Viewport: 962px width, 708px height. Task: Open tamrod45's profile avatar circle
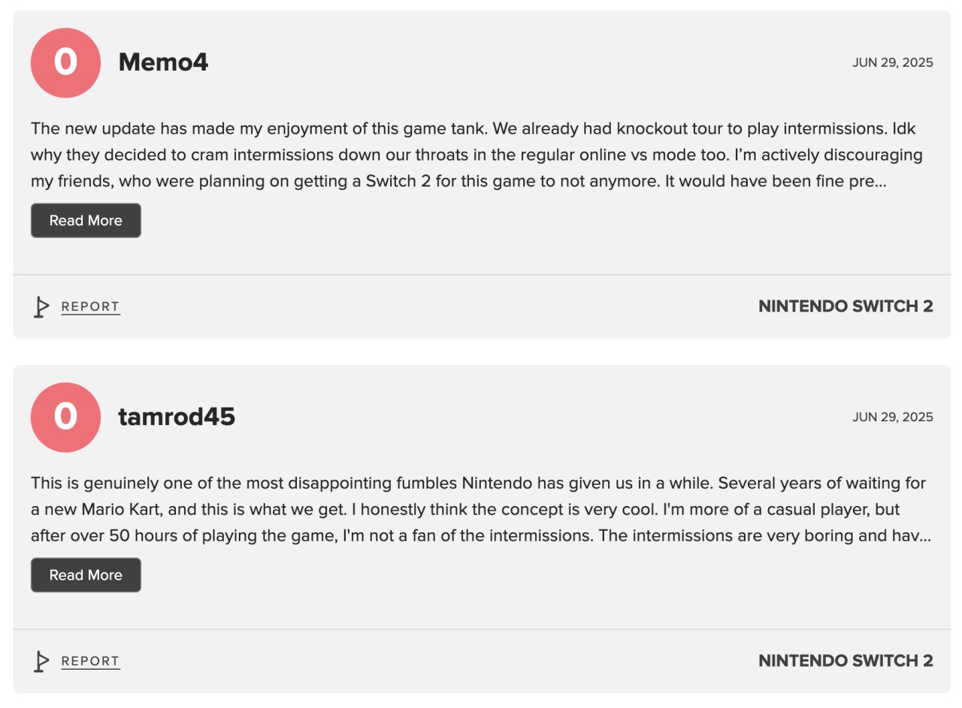[65, 417]
